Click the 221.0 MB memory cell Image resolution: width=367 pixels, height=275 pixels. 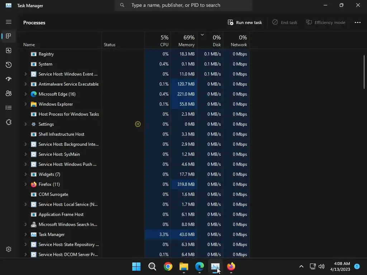pos(184,94)
